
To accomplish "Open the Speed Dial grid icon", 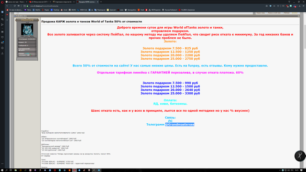I will click(x=19, y=6).
